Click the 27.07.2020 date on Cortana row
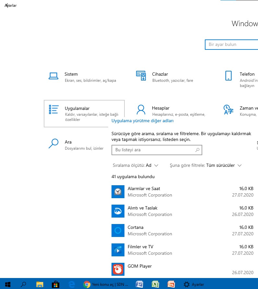Image resolution: width=258 pixels, height=289 pixels. (x=243, y=234)
